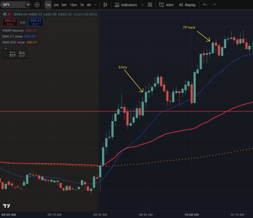253x218 pixels.
Task: Undo the last chart action
Action: 205,5
